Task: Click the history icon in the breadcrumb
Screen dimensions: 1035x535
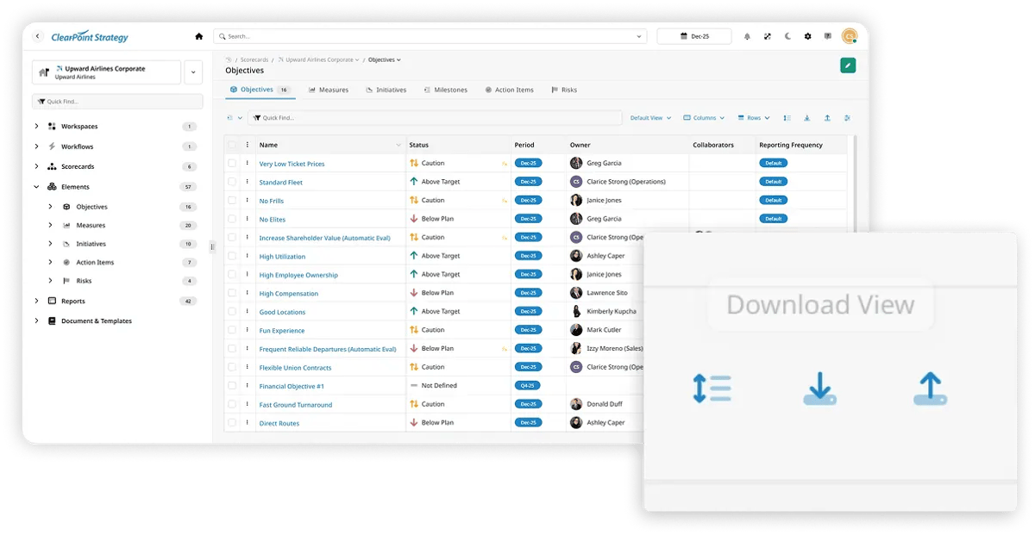Action: 229,60
